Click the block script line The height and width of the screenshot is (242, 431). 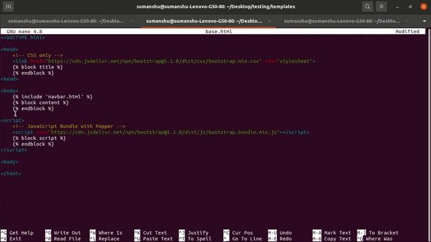[39, 138]
